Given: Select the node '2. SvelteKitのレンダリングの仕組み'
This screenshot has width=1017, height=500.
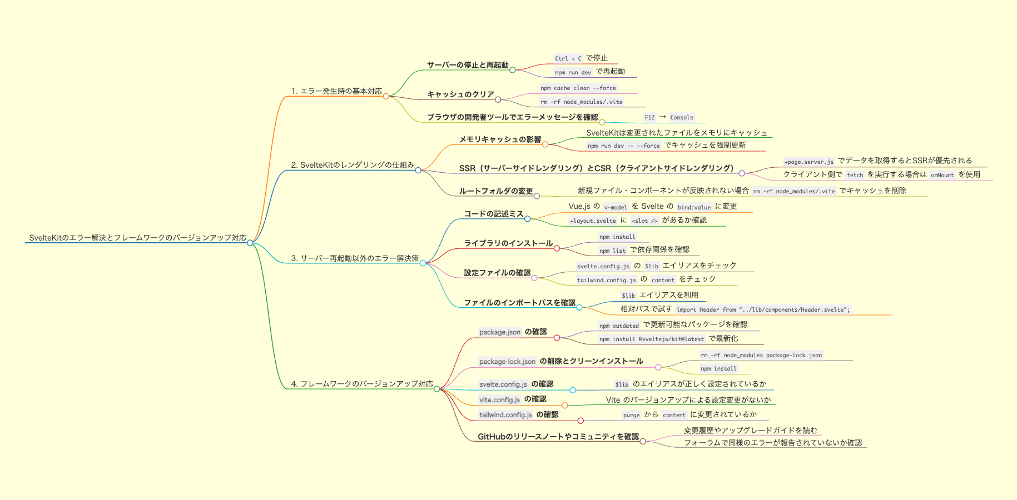Looking at the screenshot, I should (x=353, y=165).
